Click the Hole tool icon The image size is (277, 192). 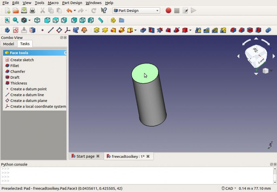click(x=151, y=30)
